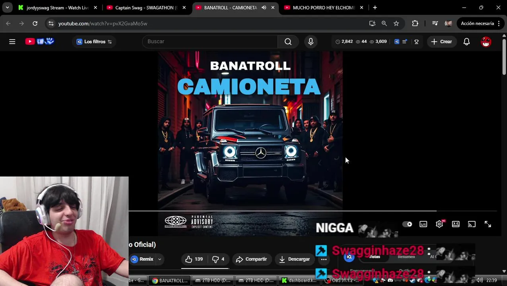Open zoom magnifier in address bar
Screen dimensions: 507x286
click(384, 23)
